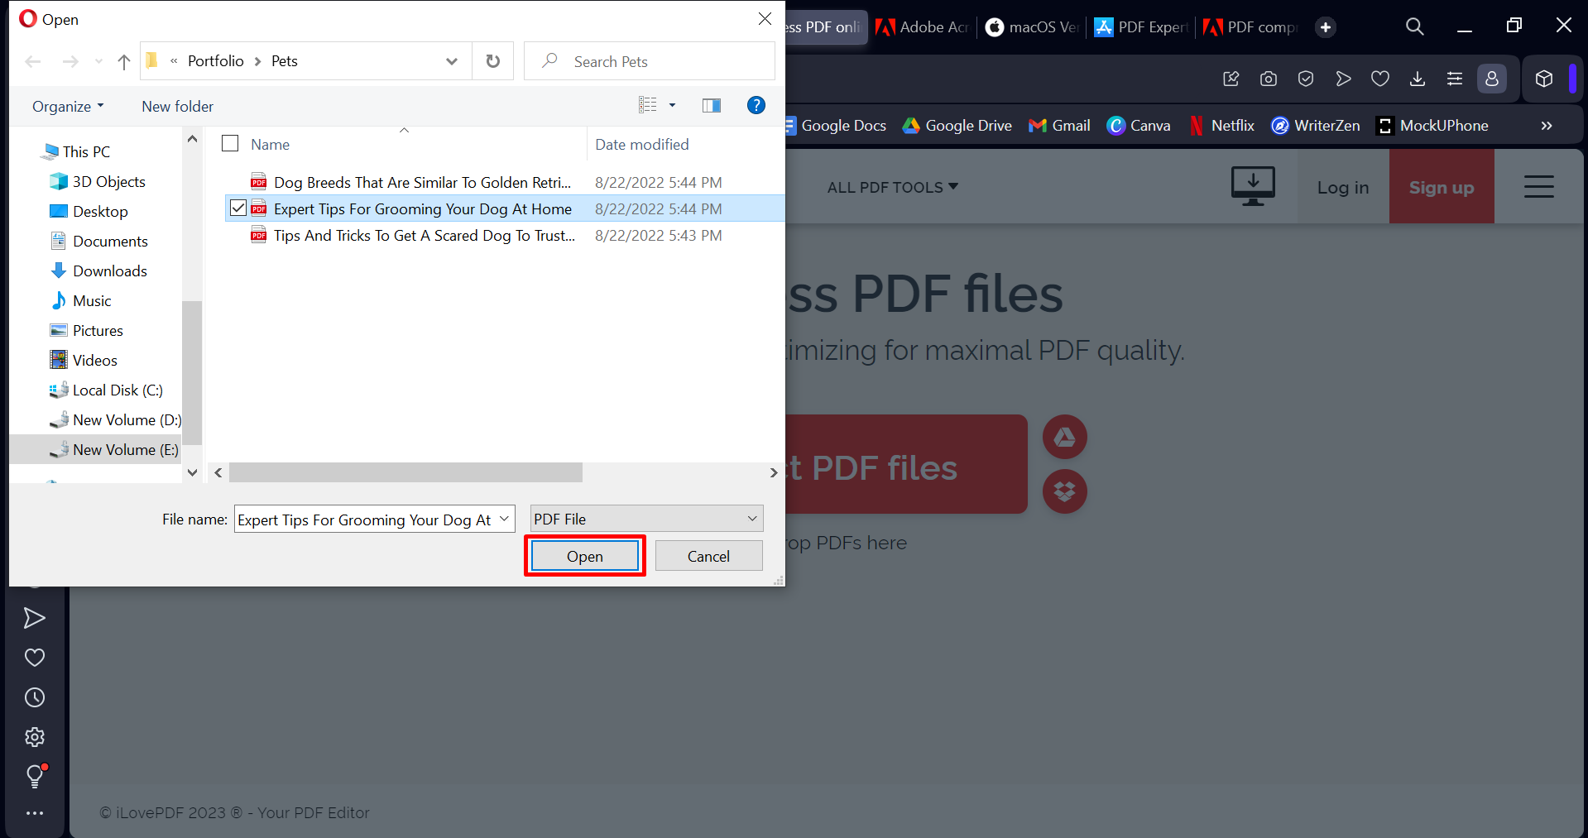Expand the PDF File type dropdown
This screenshot has height=838, width=1588.
coord(751,518)
